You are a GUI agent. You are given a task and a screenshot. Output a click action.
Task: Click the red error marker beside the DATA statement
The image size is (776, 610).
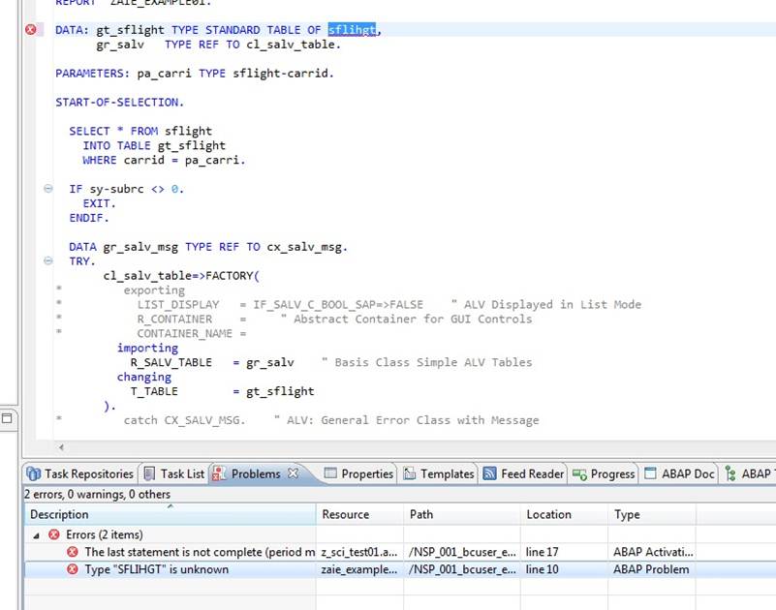[x=29, y=30]
